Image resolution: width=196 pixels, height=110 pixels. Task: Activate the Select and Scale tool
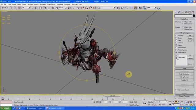point(57,8)
